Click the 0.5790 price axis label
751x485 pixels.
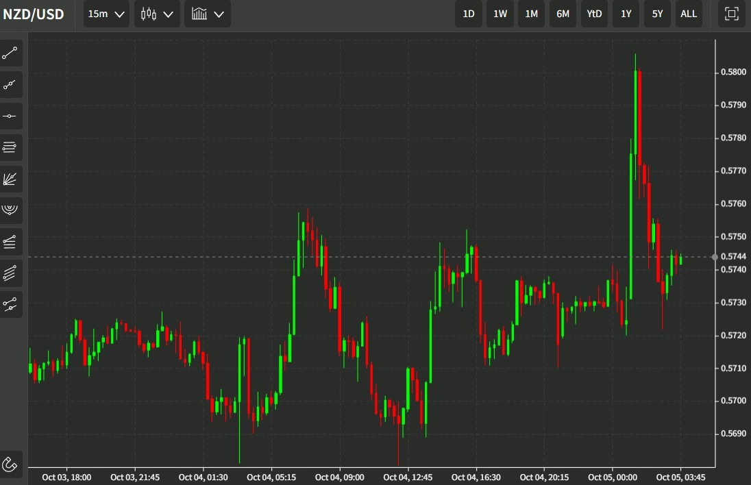pyautogui.click(x=733, y=105)
